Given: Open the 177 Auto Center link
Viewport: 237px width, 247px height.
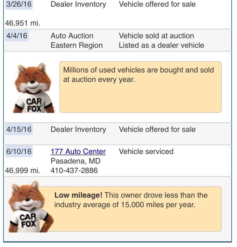Looking at the screenshot, I should (x=78, y=151).
